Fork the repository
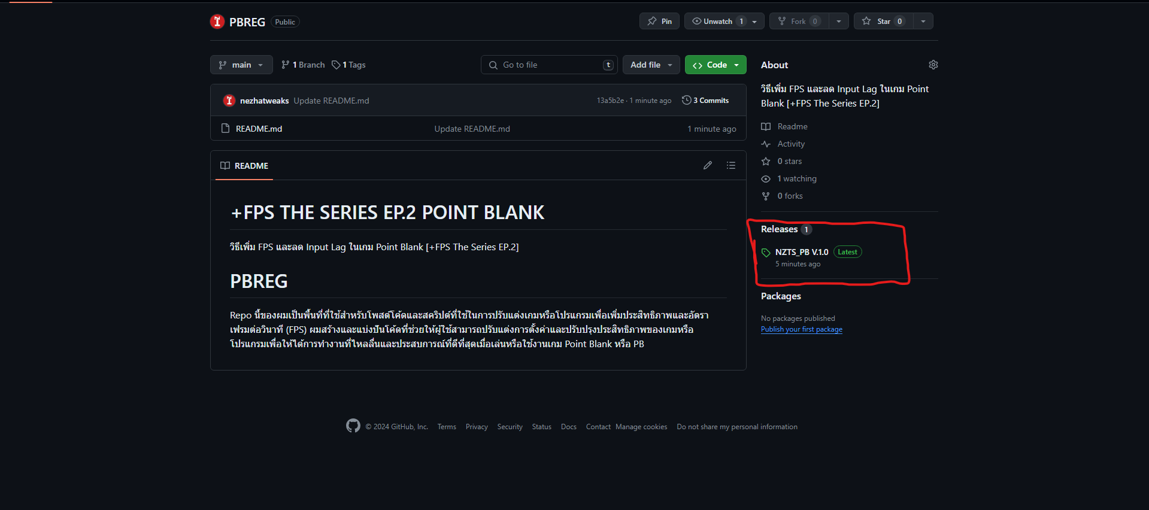Image resolution: width=1149 pixels, height=510 pixels. pos(799,22)
